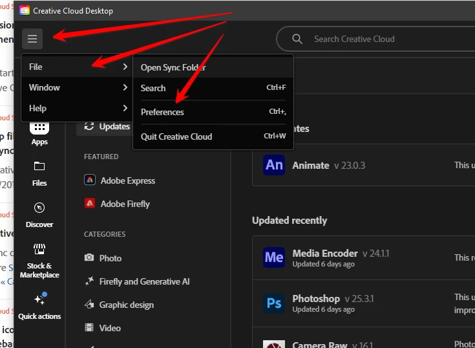Open the Files sidebar section
475x348 pixels.
39,166
